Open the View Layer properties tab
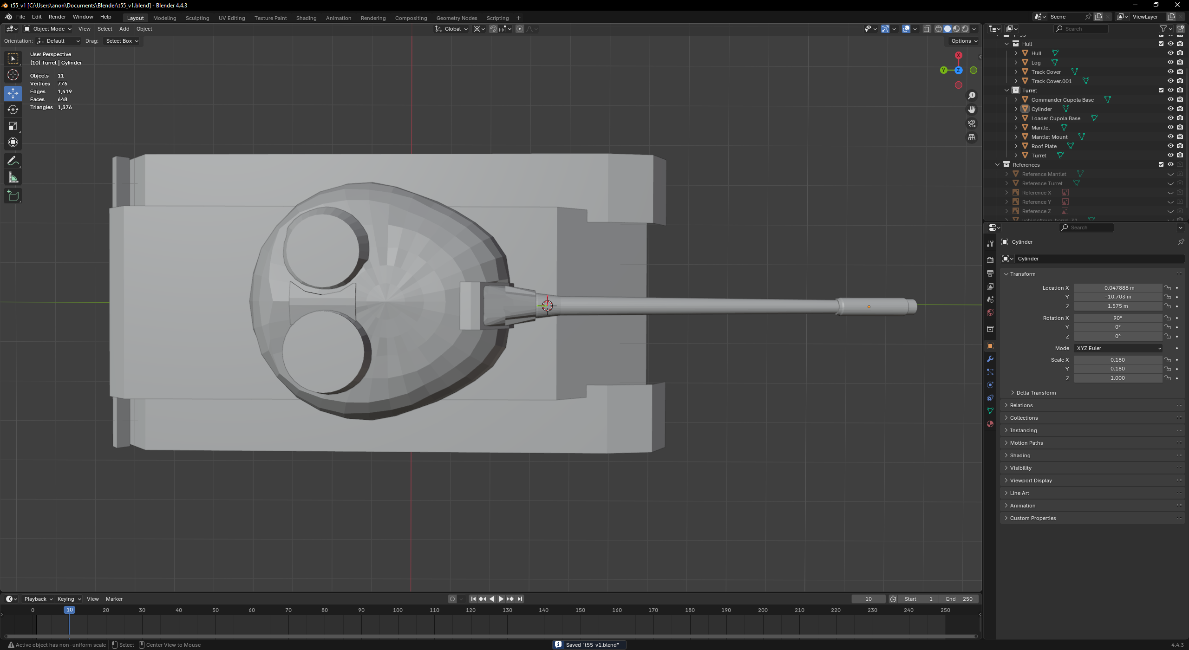The image size is (1189, 650). pos(990,286)
